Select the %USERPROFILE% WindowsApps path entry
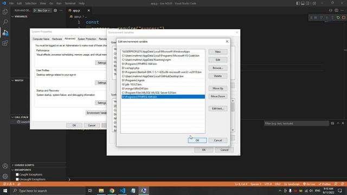Image resolution: width=347 pixels, height=195 pixels. [x=163, y=51]
